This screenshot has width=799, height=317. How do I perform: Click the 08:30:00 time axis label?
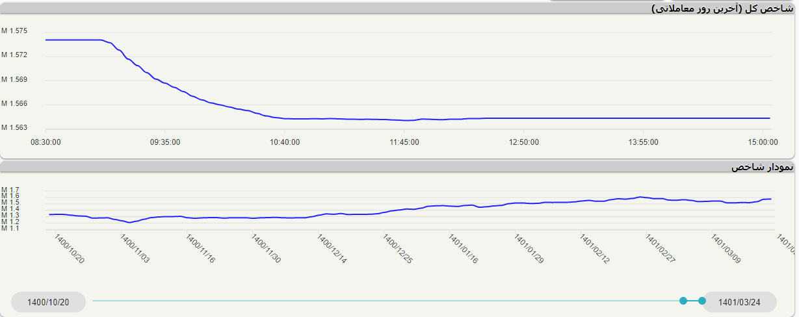(46, 142)
